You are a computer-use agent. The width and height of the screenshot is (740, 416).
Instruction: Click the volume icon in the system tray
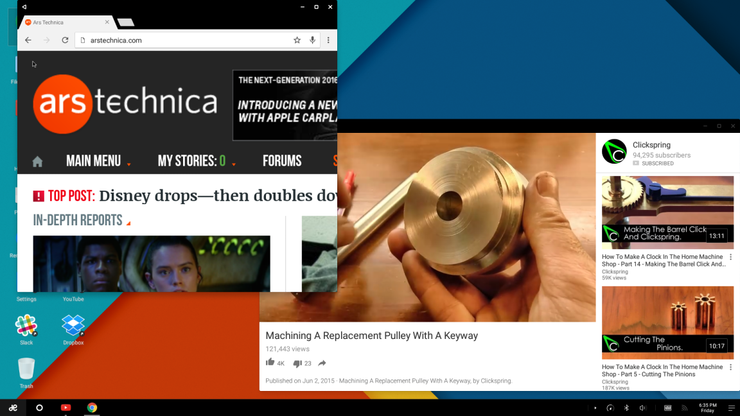point(642,407)
